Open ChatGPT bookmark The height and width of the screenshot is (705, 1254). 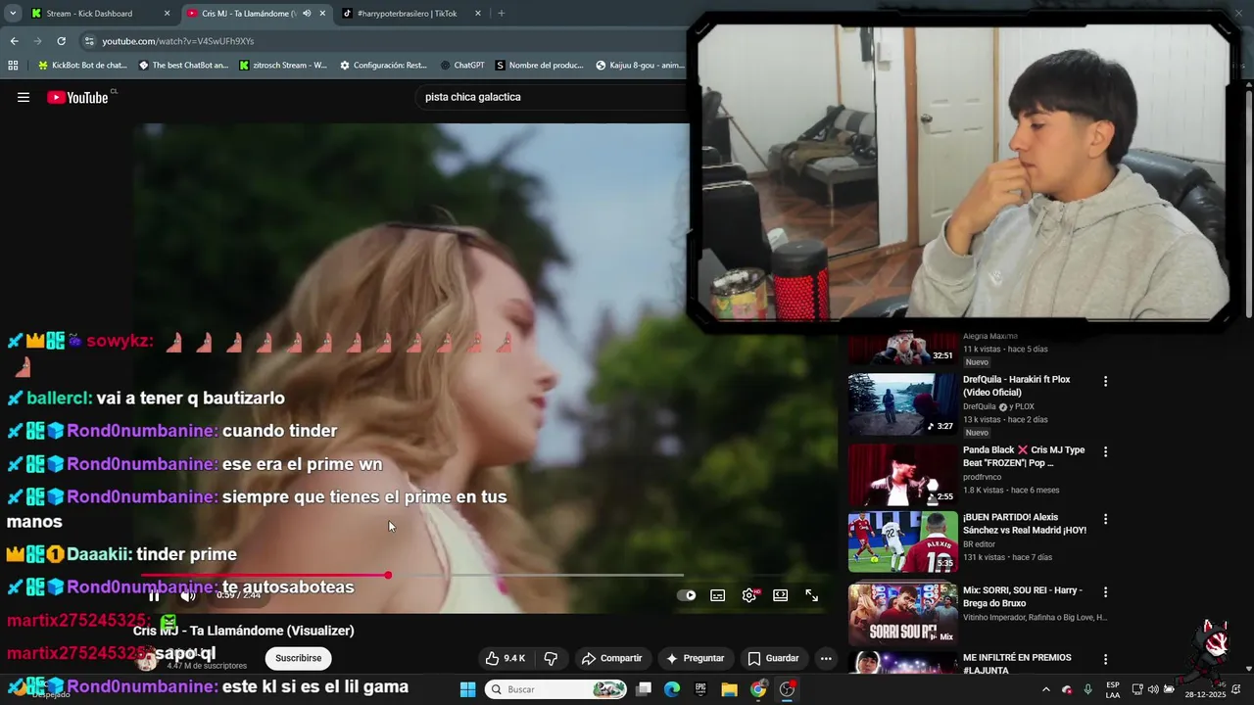pos(462,66)
